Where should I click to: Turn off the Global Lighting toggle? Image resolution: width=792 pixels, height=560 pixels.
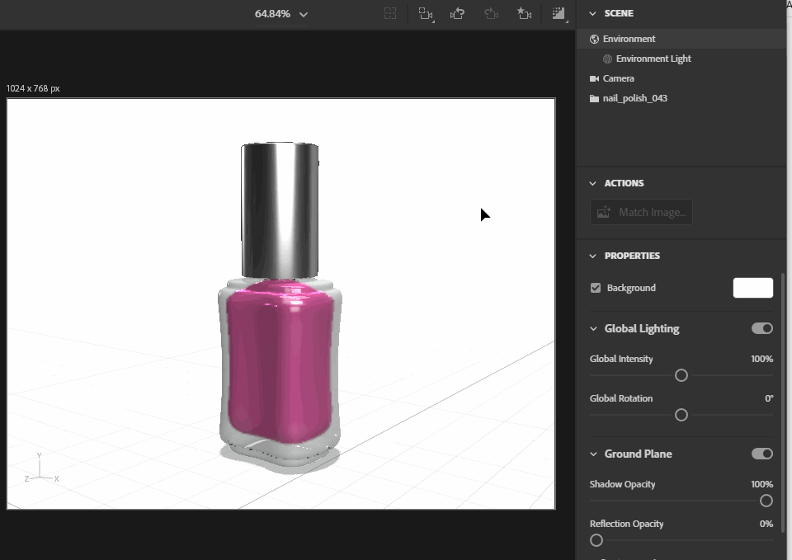[x=761, y=329]
